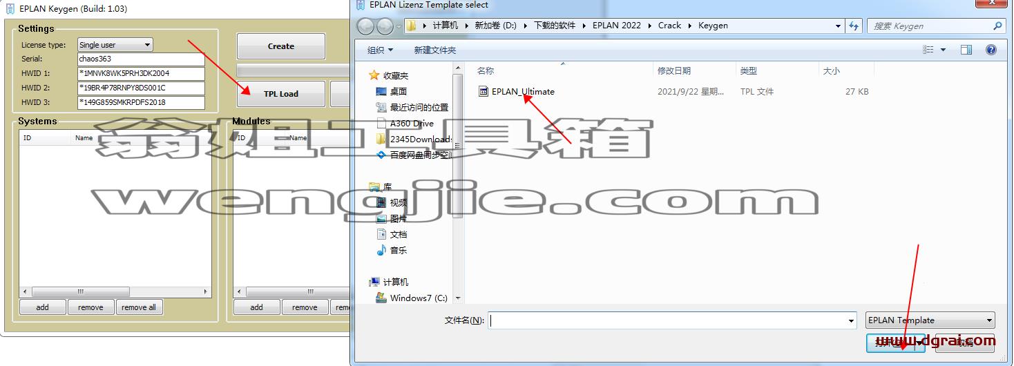Click the Create button
This screenshot has height=366, width=1014.
coord(281,46)
